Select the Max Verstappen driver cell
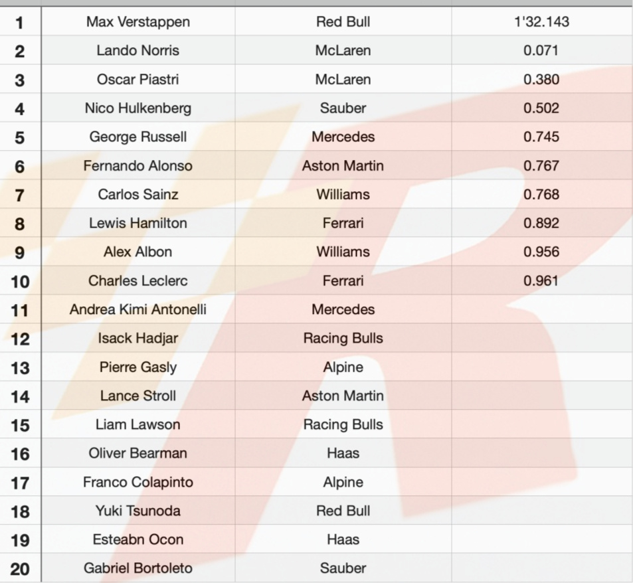Image resolution: width=633 pixels, height=583 pixels. [x=138, y=22]
